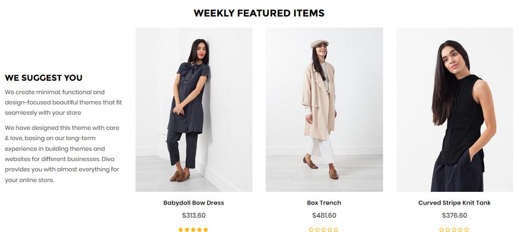Click third star of Babydoll Bow Dress rating
Screen dimensions: 519x232
coord(194,229)
